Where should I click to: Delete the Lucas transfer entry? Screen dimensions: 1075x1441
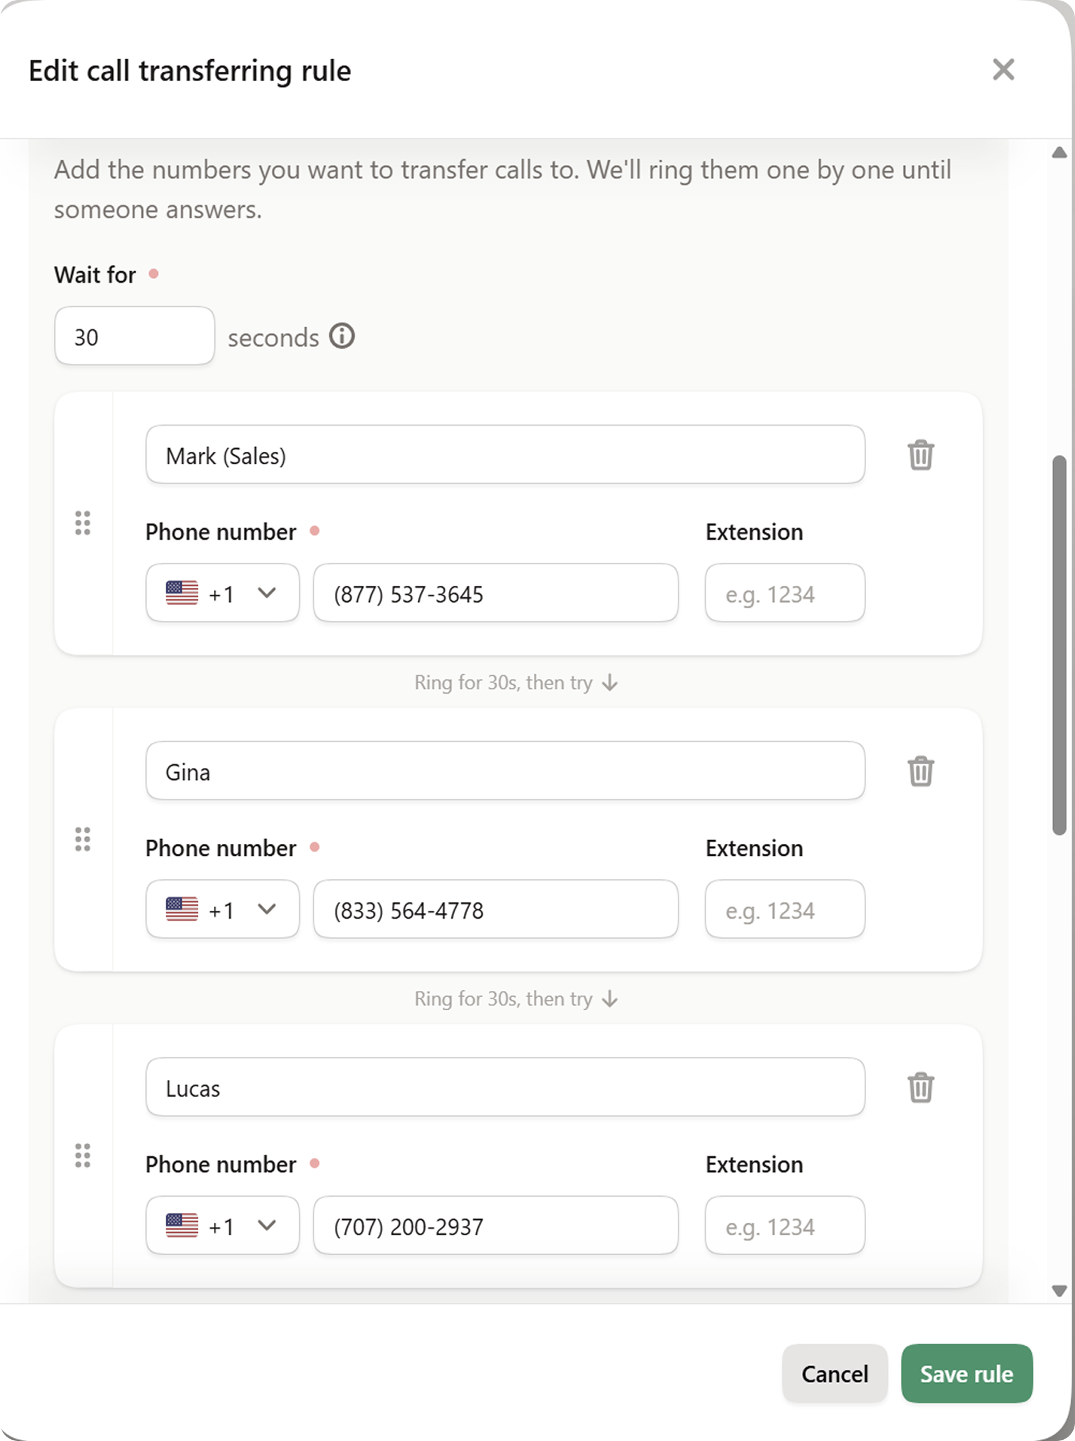coord(920,1088)
